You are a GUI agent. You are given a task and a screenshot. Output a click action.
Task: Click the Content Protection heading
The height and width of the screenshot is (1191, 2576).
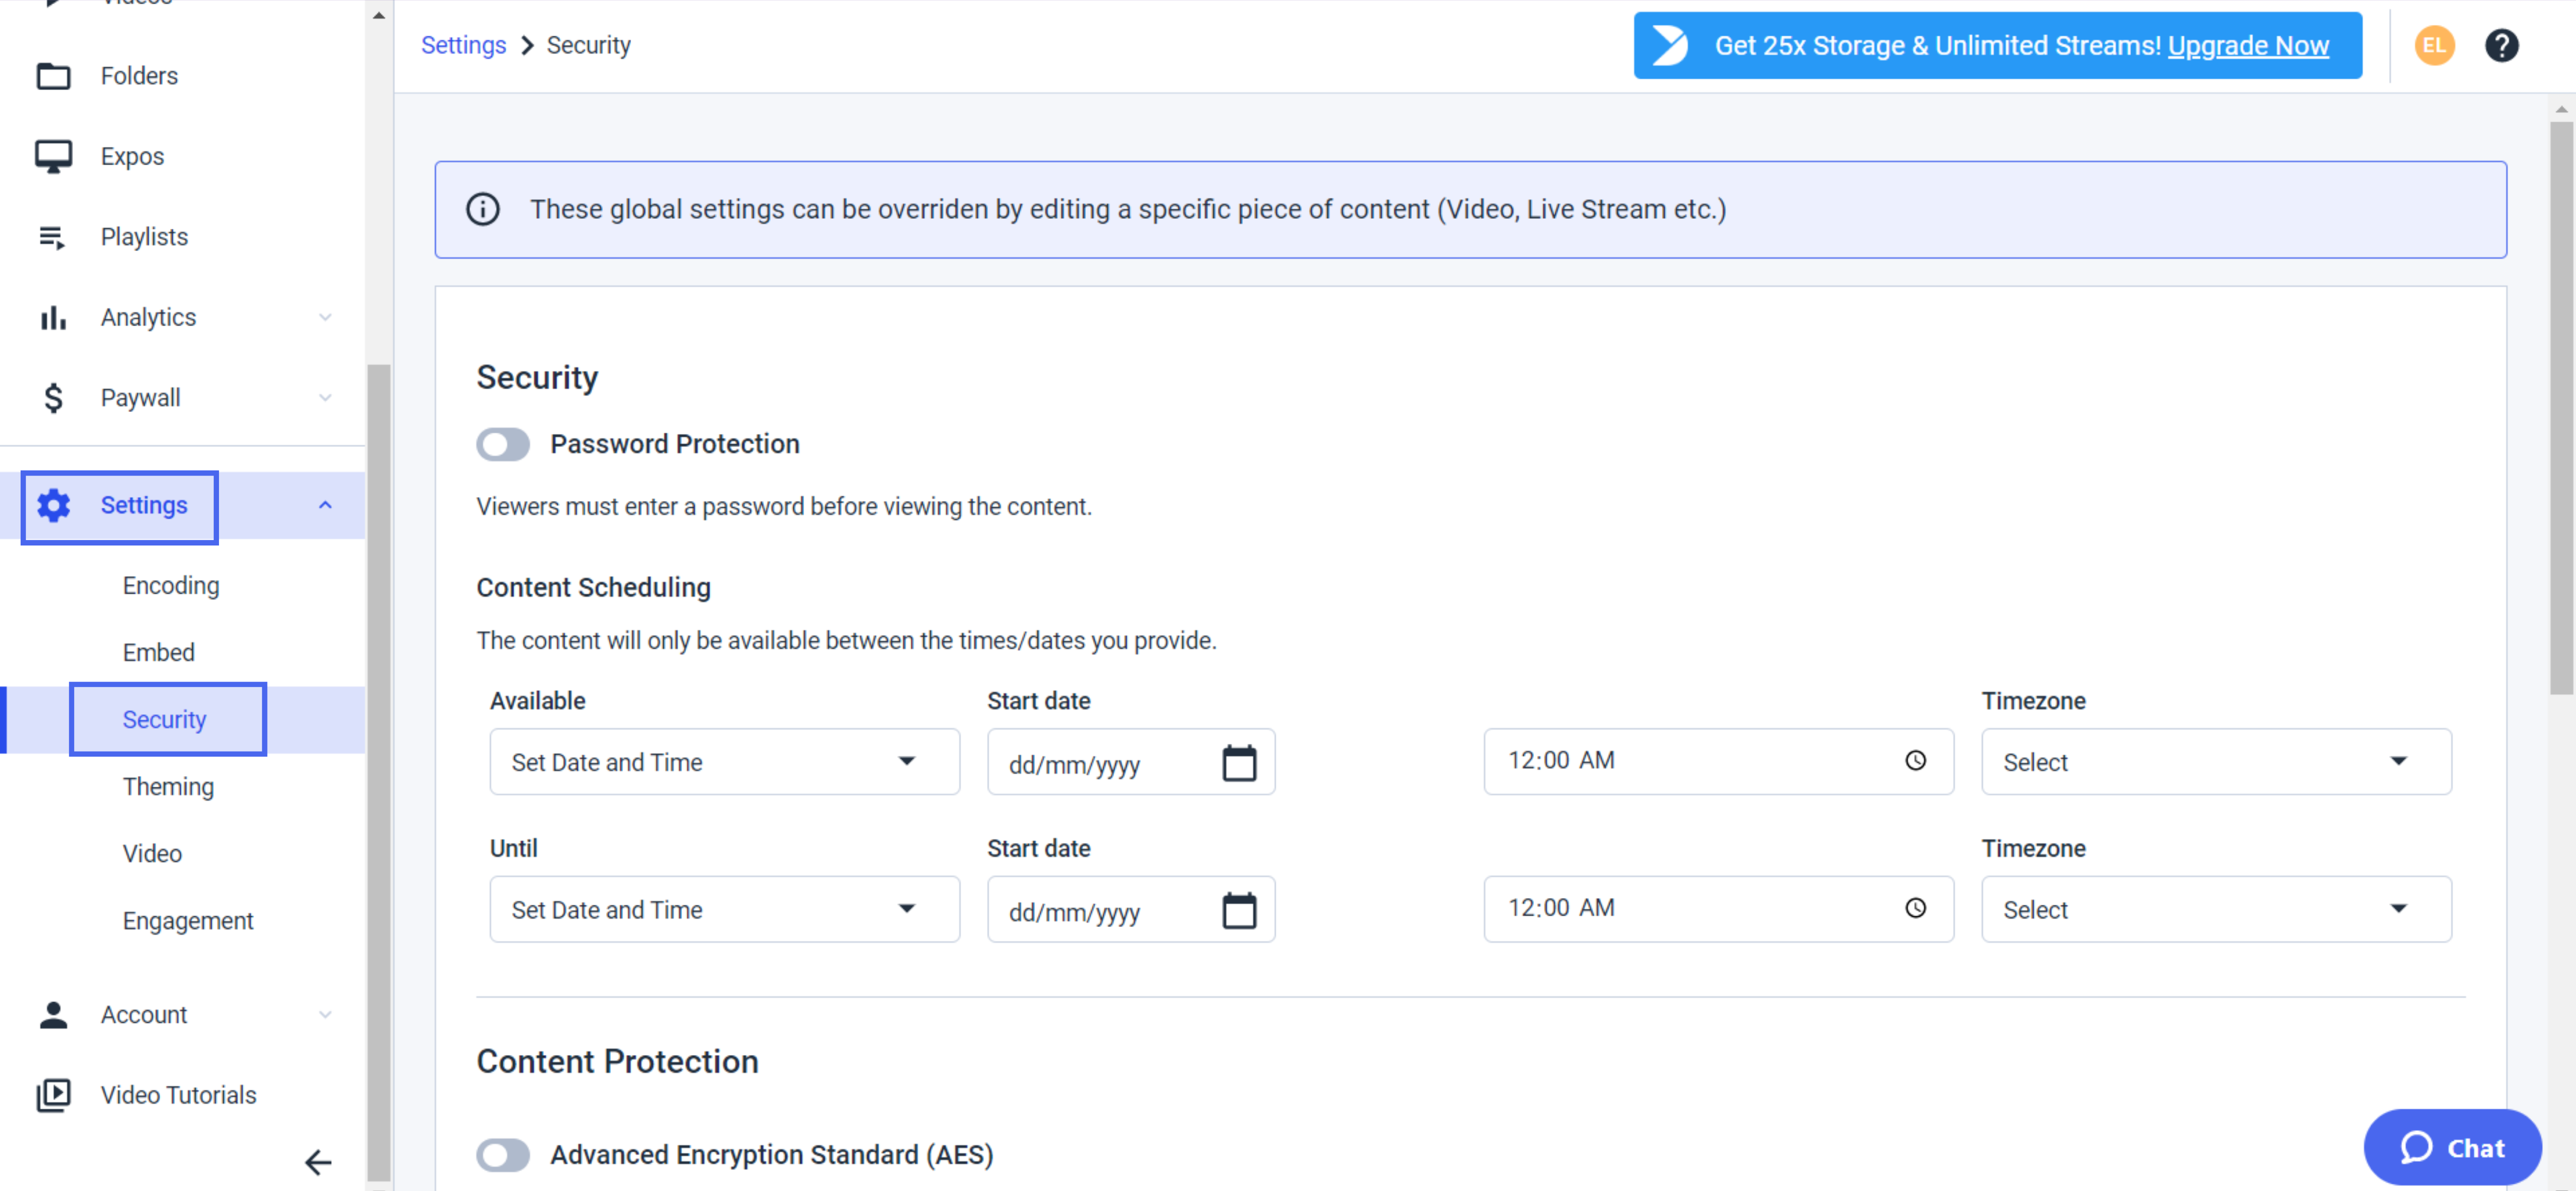click(x=617, y=1061)
